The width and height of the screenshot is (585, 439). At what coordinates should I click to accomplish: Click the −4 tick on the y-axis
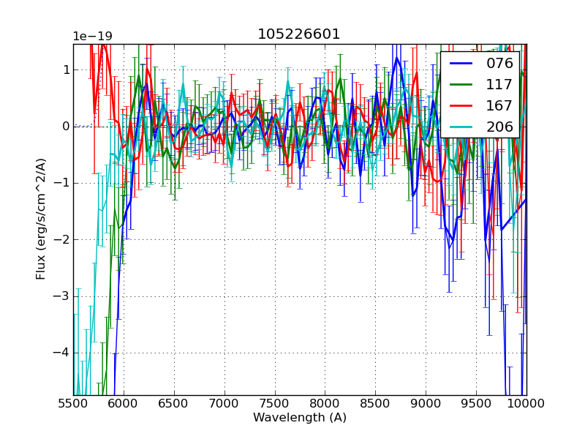[x=61, y=353]
